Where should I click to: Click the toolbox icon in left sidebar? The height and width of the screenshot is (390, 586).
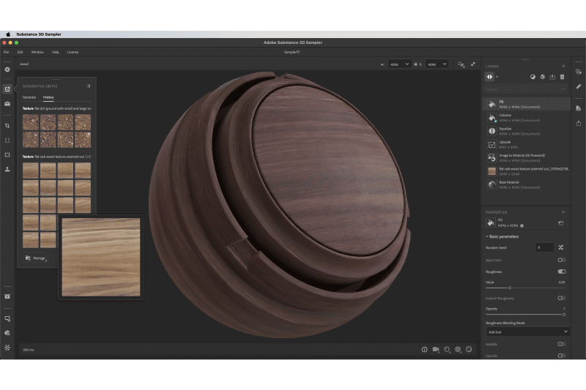point(7,103)
